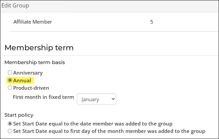Click the Affiliate Member row
Image resolution: width=219 pixels, height=139 pixels.
coord(114,22)
